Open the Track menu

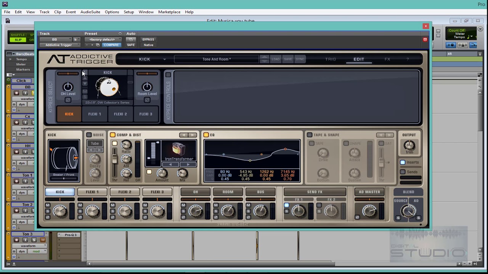click(45, 12)
